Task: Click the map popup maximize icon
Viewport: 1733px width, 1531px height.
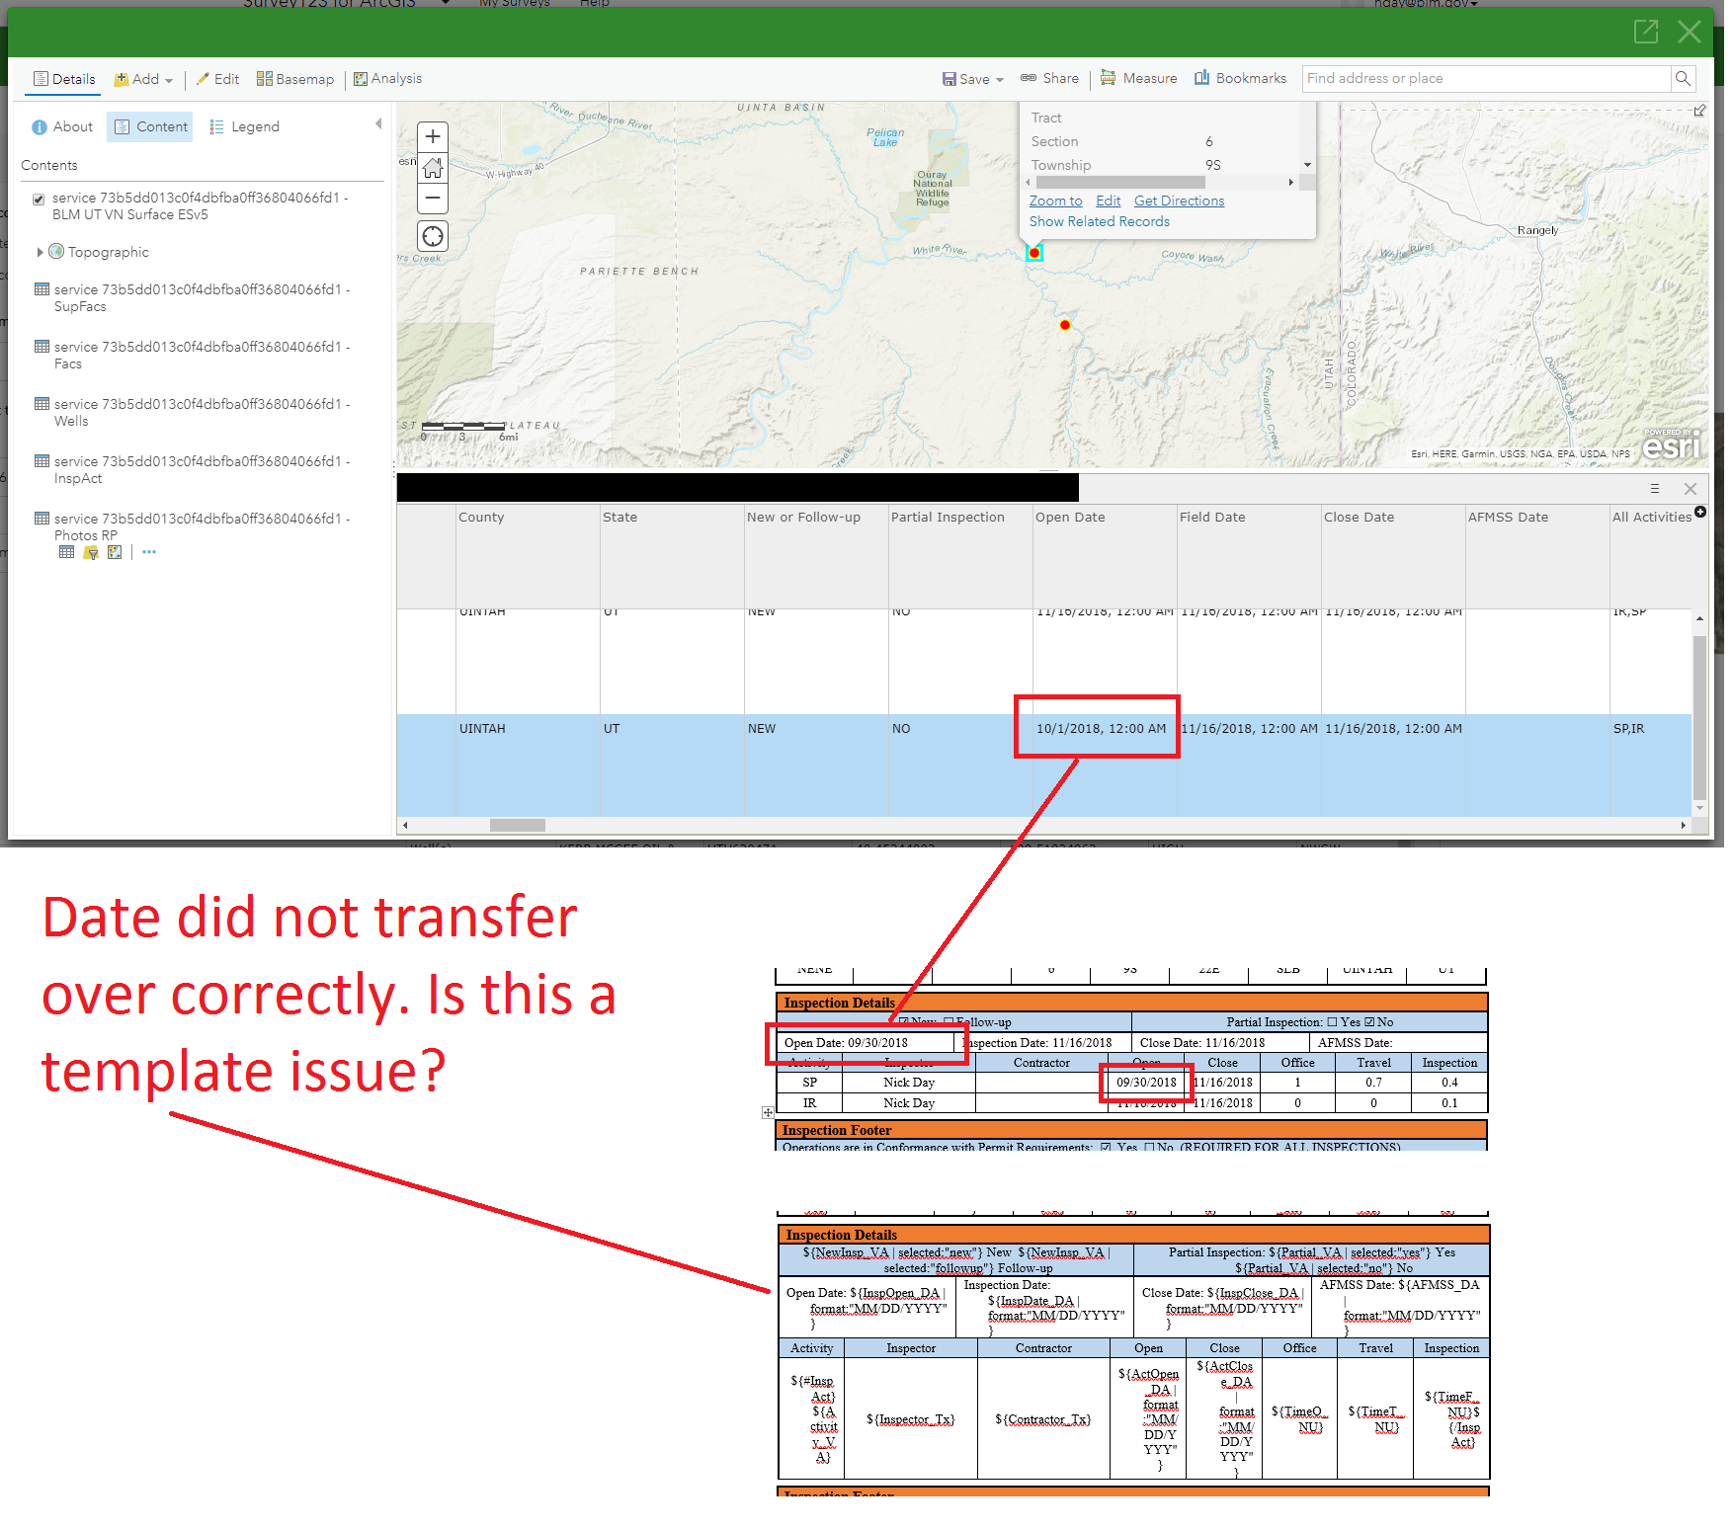Action: pyautogui.click(x=1699, y=111)
